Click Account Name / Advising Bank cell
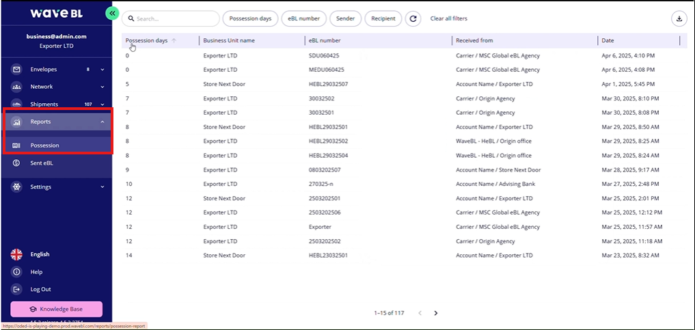 [x=495, y=184]
